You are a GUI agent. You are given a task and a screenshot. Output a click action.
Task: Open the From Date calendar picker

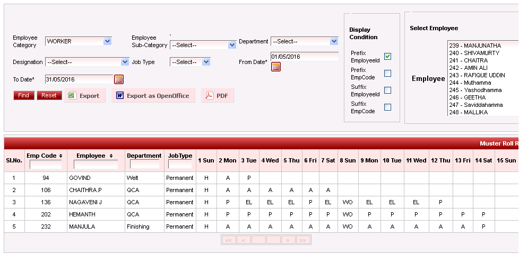276,67
